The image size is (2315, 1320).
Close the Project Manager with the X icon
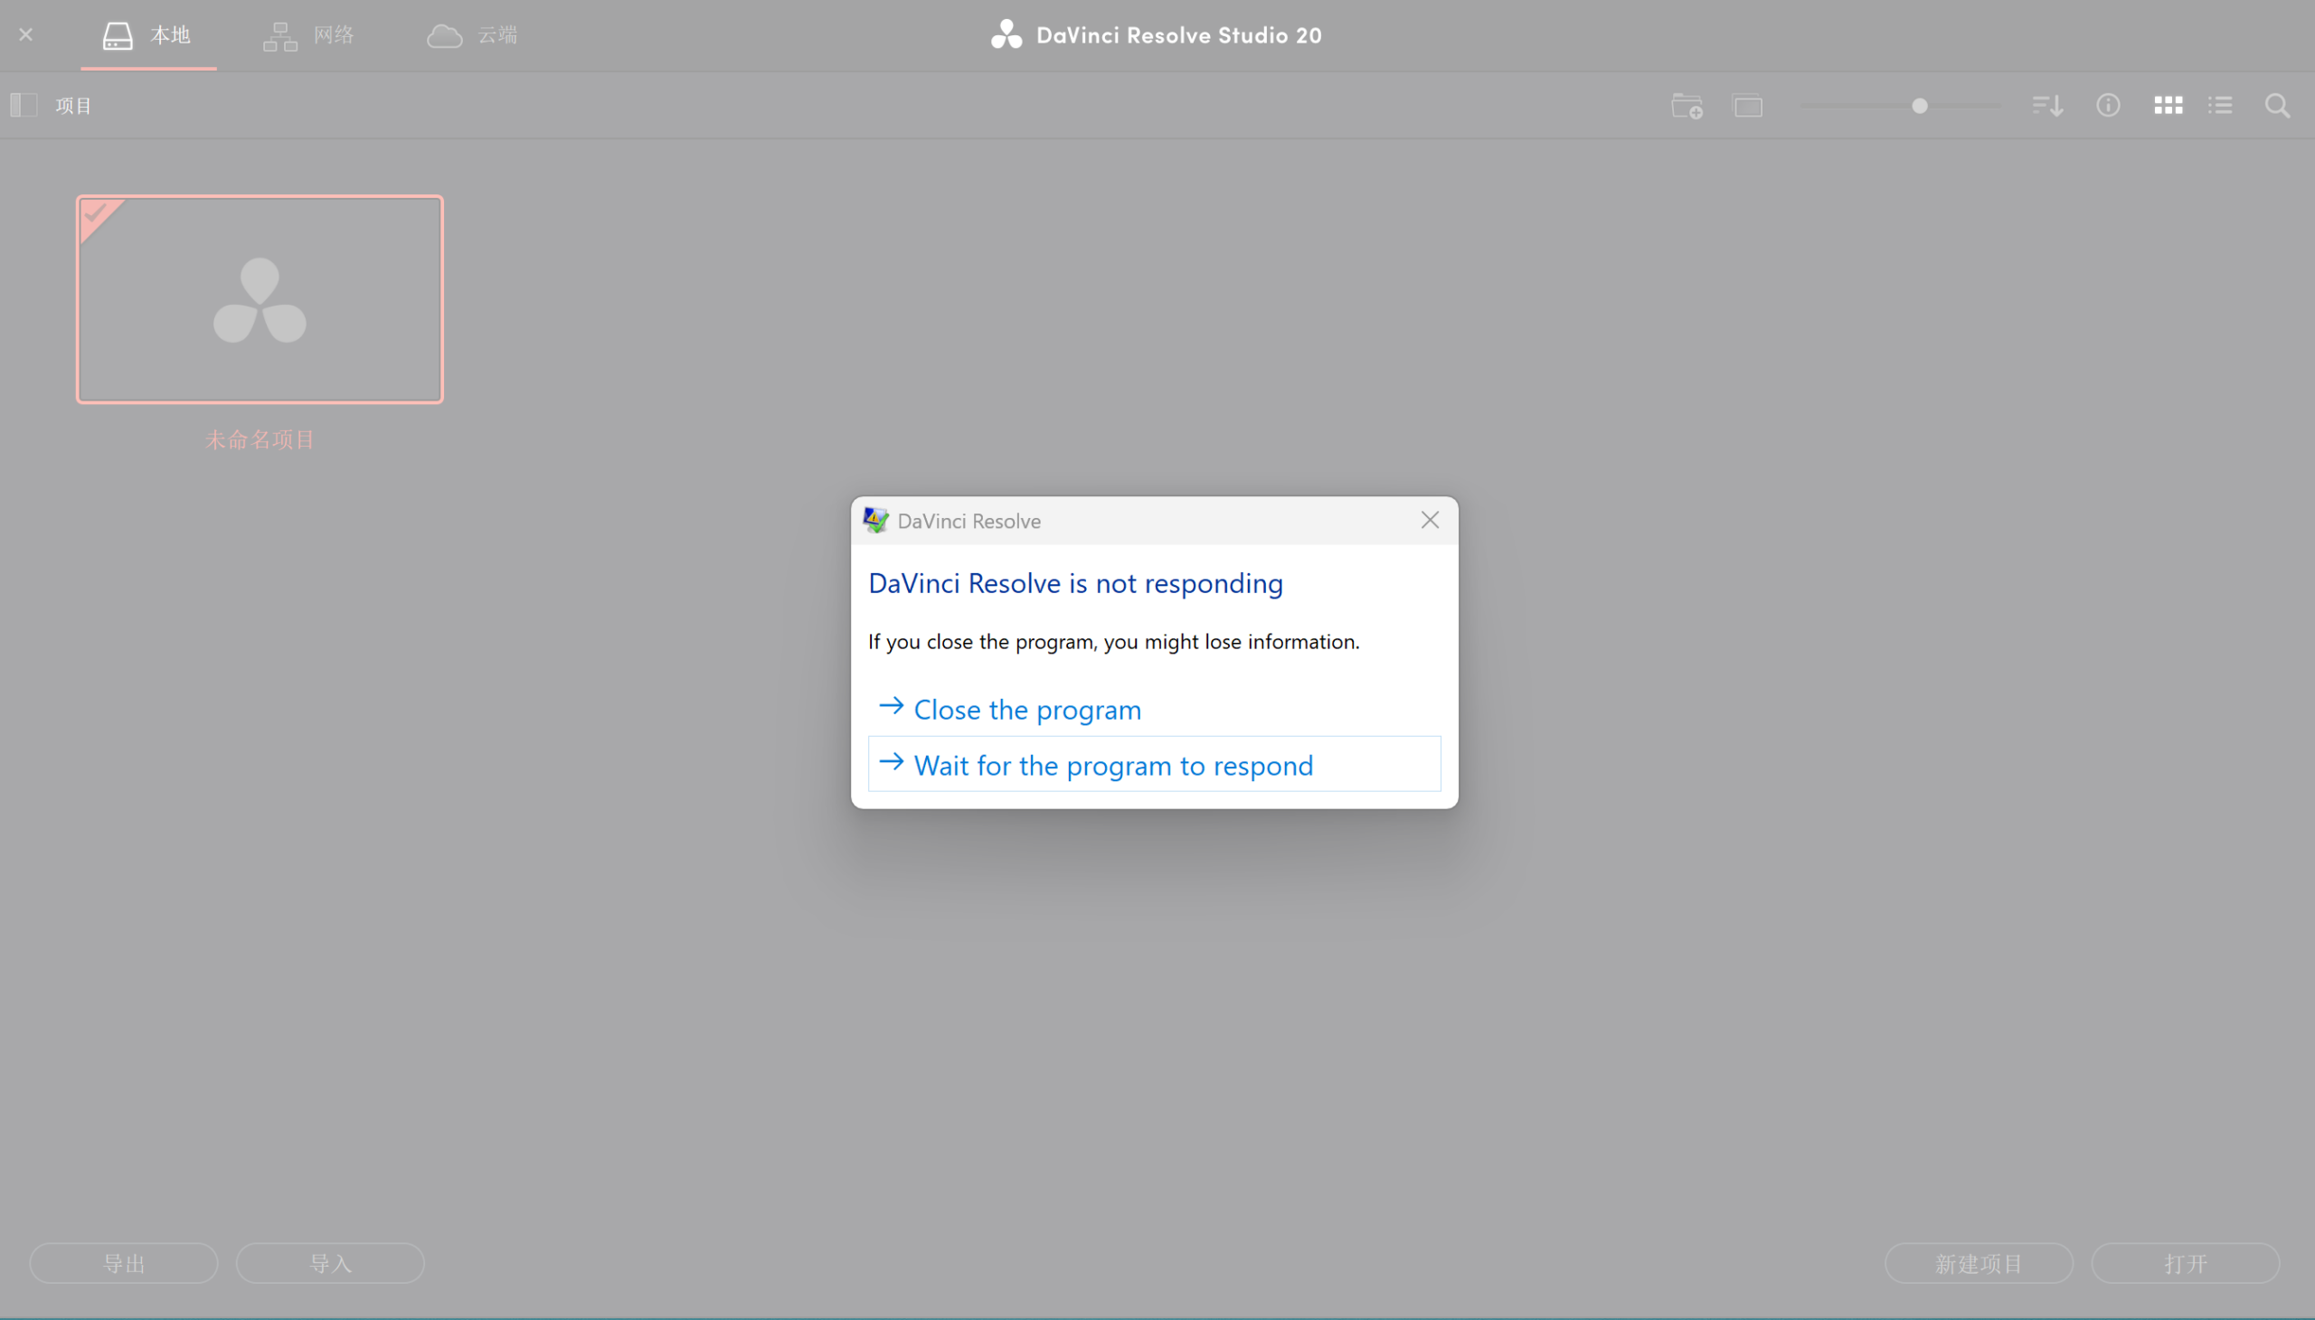(25, 34)
